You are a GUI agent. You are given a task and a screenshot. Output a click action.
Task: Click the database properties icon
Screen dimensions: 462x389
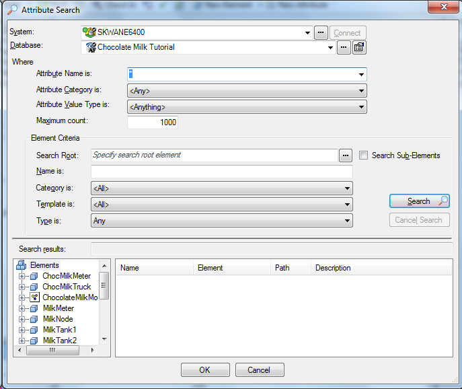359,47
